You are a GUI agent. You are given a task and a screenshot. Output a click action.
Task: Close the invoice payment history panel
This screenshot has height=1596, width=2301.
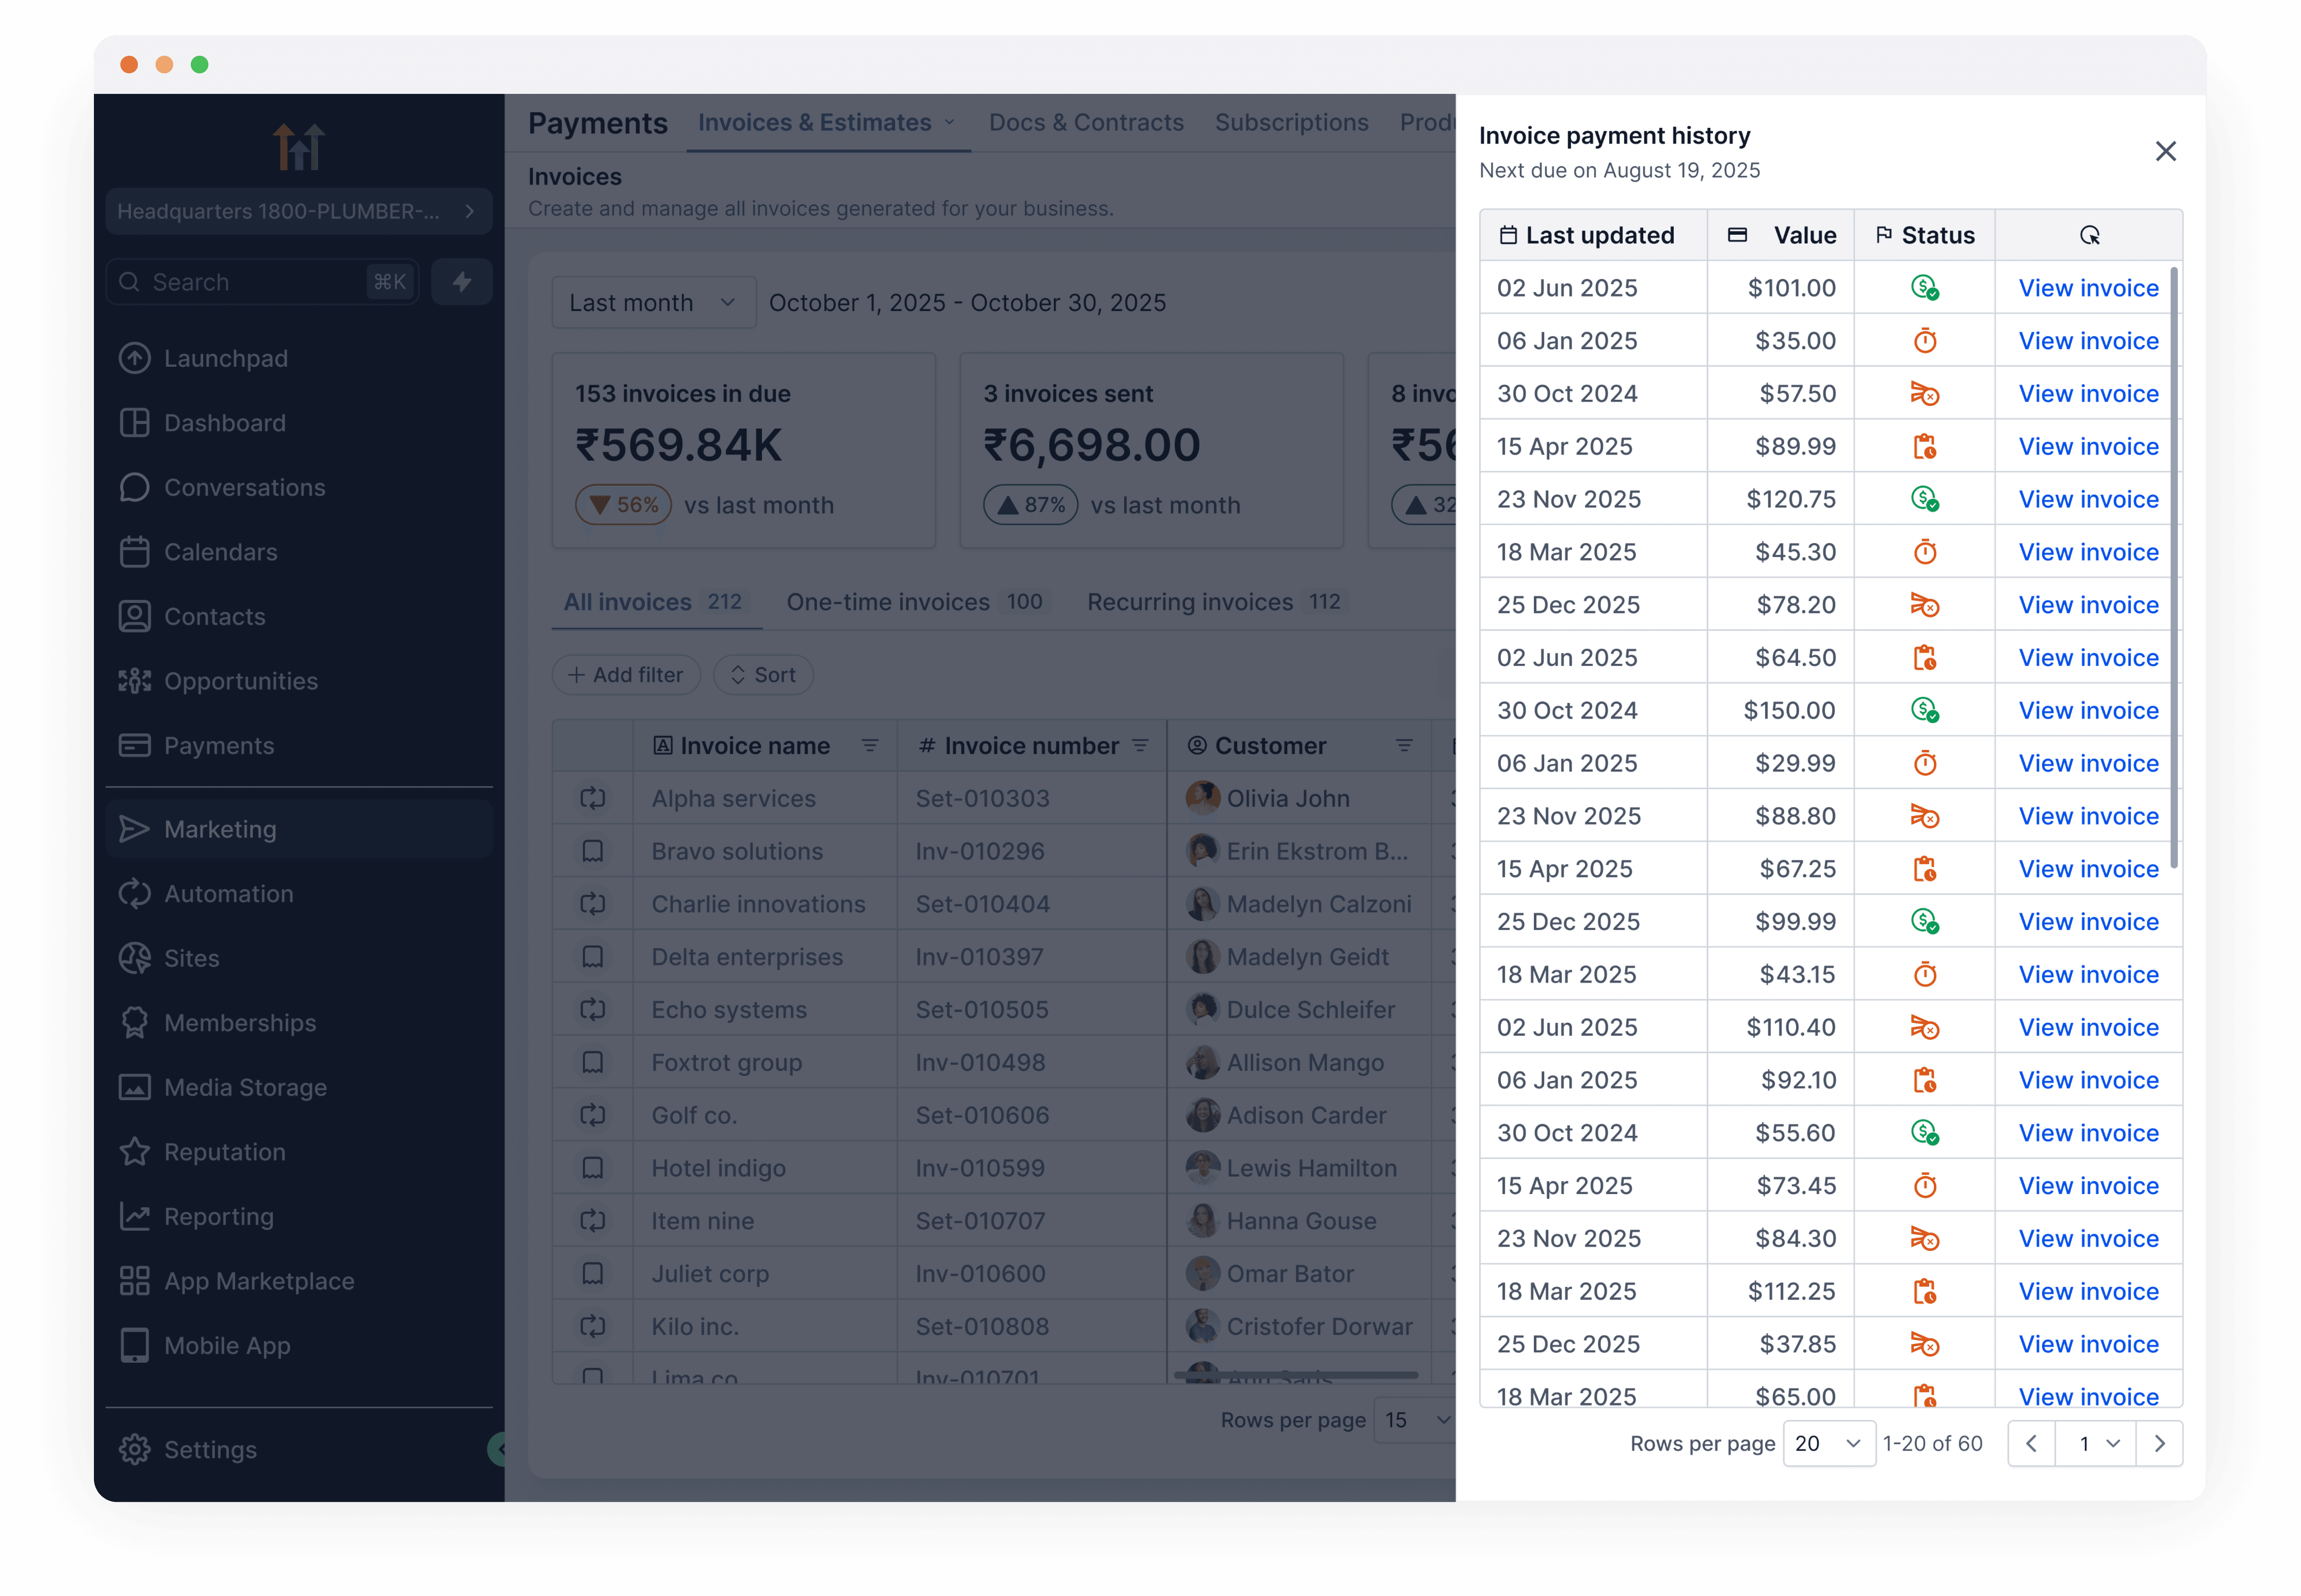(2165, 151)
